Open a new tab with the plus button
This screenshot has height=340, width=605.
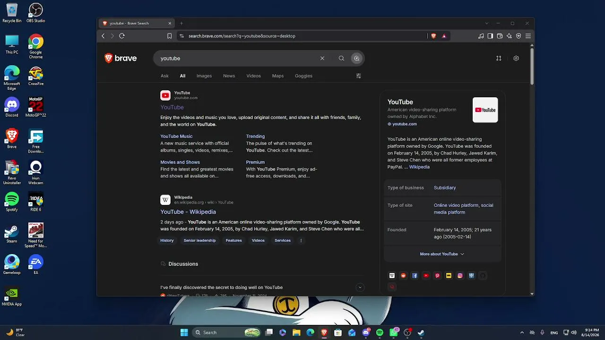[181, 23]
